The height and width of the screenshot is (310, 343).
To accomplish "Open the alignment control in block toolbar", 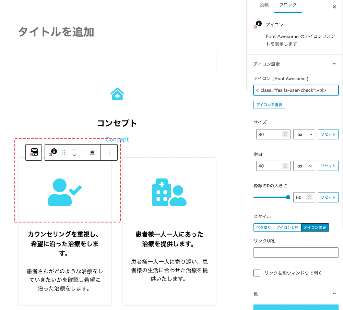I will point(92,152).
